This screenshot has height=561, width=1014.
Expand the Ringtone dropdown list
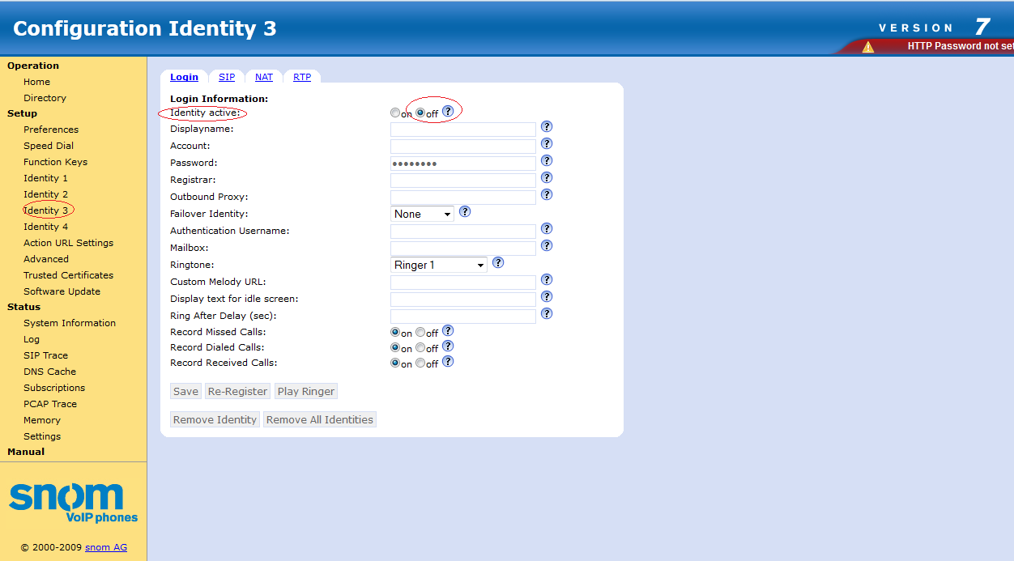coord(438,266)
